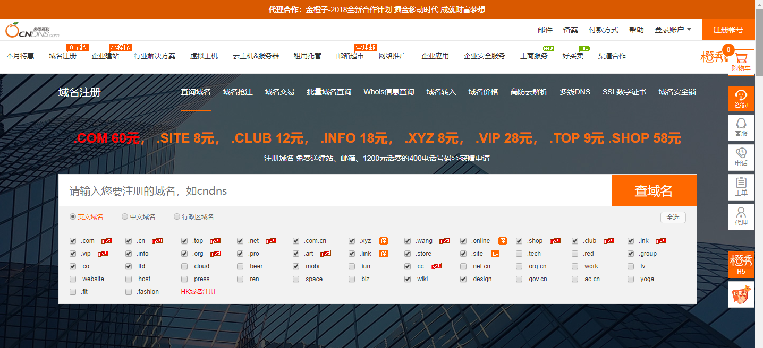Open the 橙秀 H5 sidebar icon

click(x=741, y=265)
